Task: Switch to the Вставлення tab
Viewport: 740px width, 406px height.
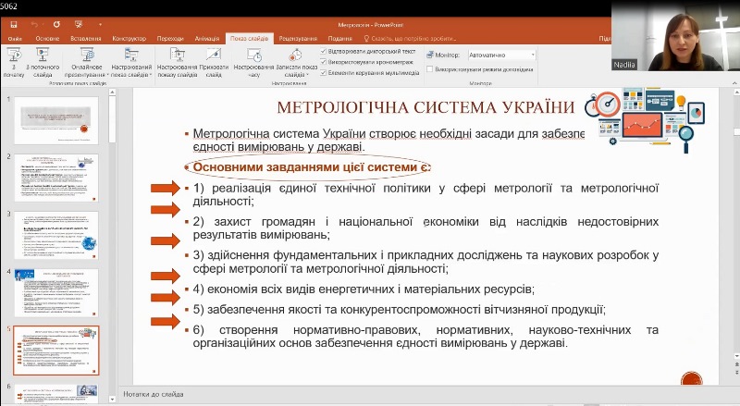Action: (x=86, y=39)
